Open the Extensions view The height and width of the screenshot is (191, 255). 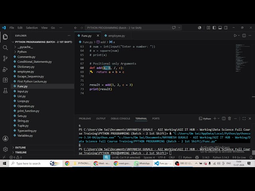click(5, 80)
